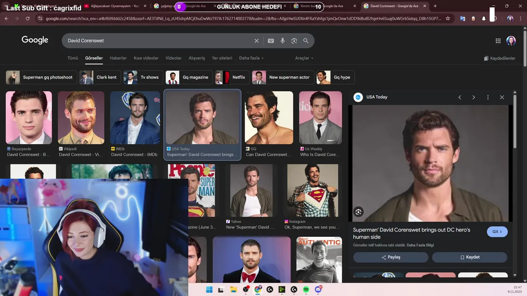Switch to the Kerem Google search tab

[x=325, y=6]
